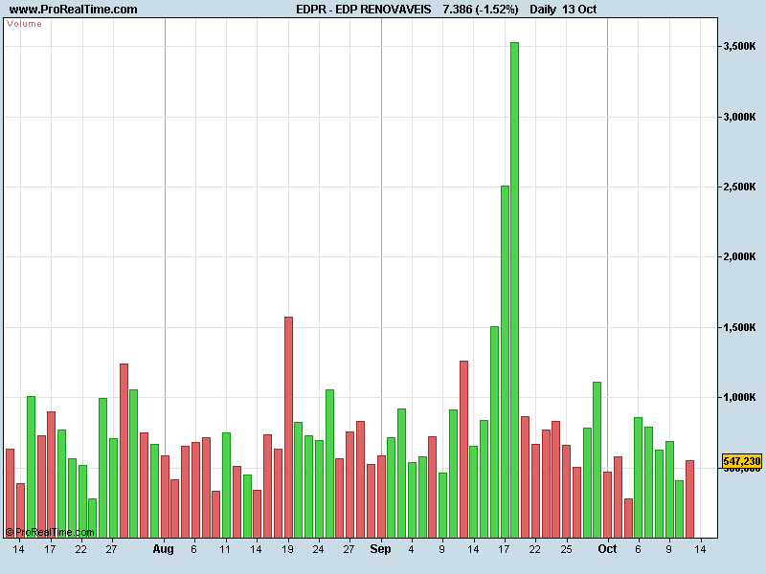Screen dimensions: 766x574
Task: Click the www.ProRealTime.com header text
Action: point(74,10)
